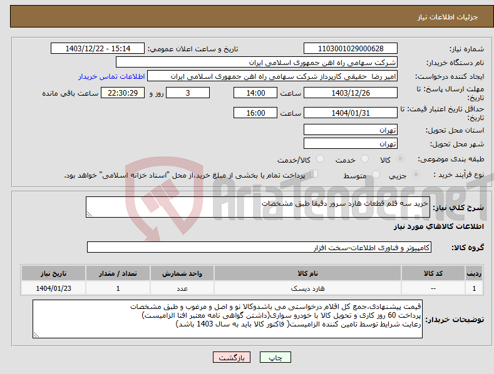The width and height of the screenshot is (494, 374).
Task: Click the چاپ (print) button
Action: [x=275, y=357]
